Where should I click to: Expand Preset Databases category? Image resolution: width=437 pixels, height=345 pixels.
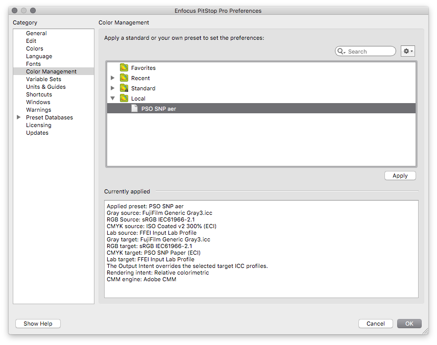tap(19, 117)
